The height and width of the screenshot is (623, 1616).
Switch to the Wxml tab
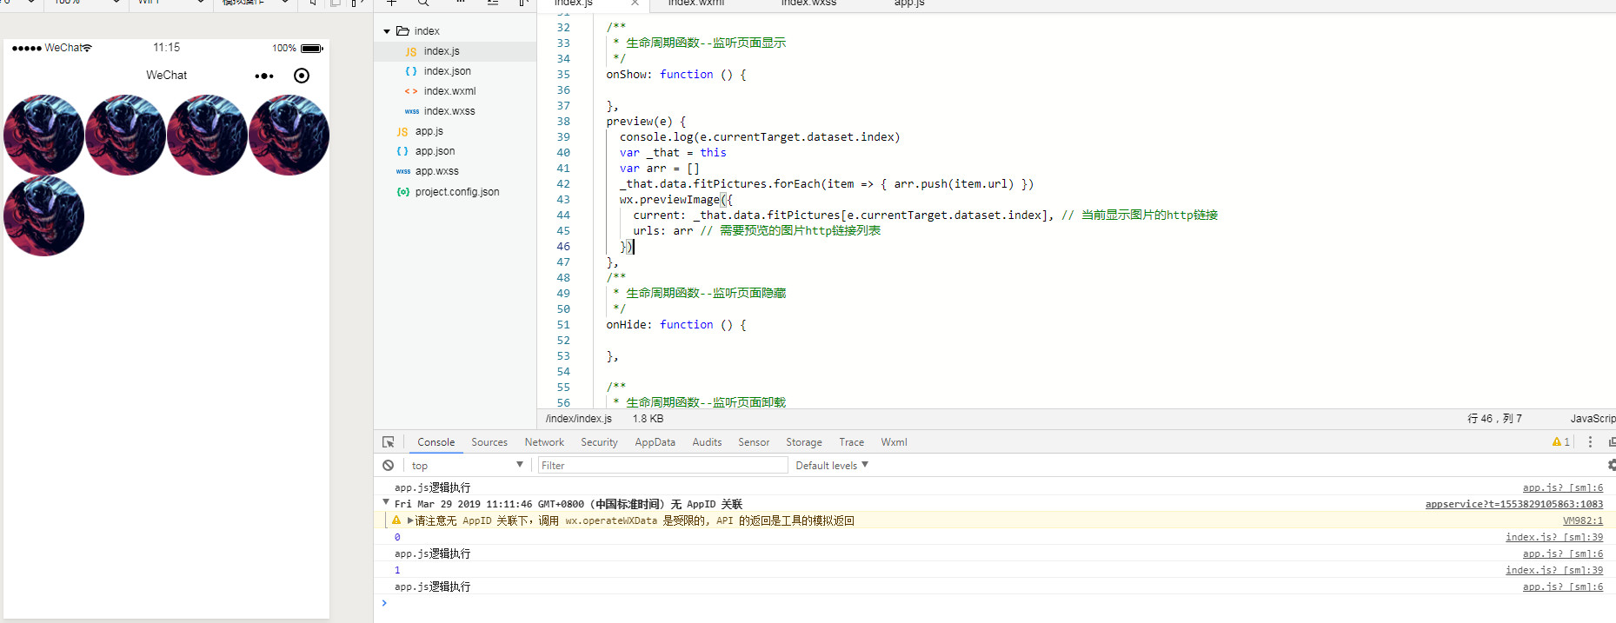(894, 442)
